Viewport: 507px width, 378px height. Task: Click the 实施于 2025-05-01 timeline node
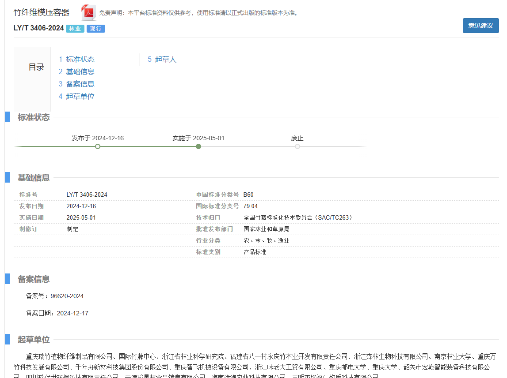(198, 146)
